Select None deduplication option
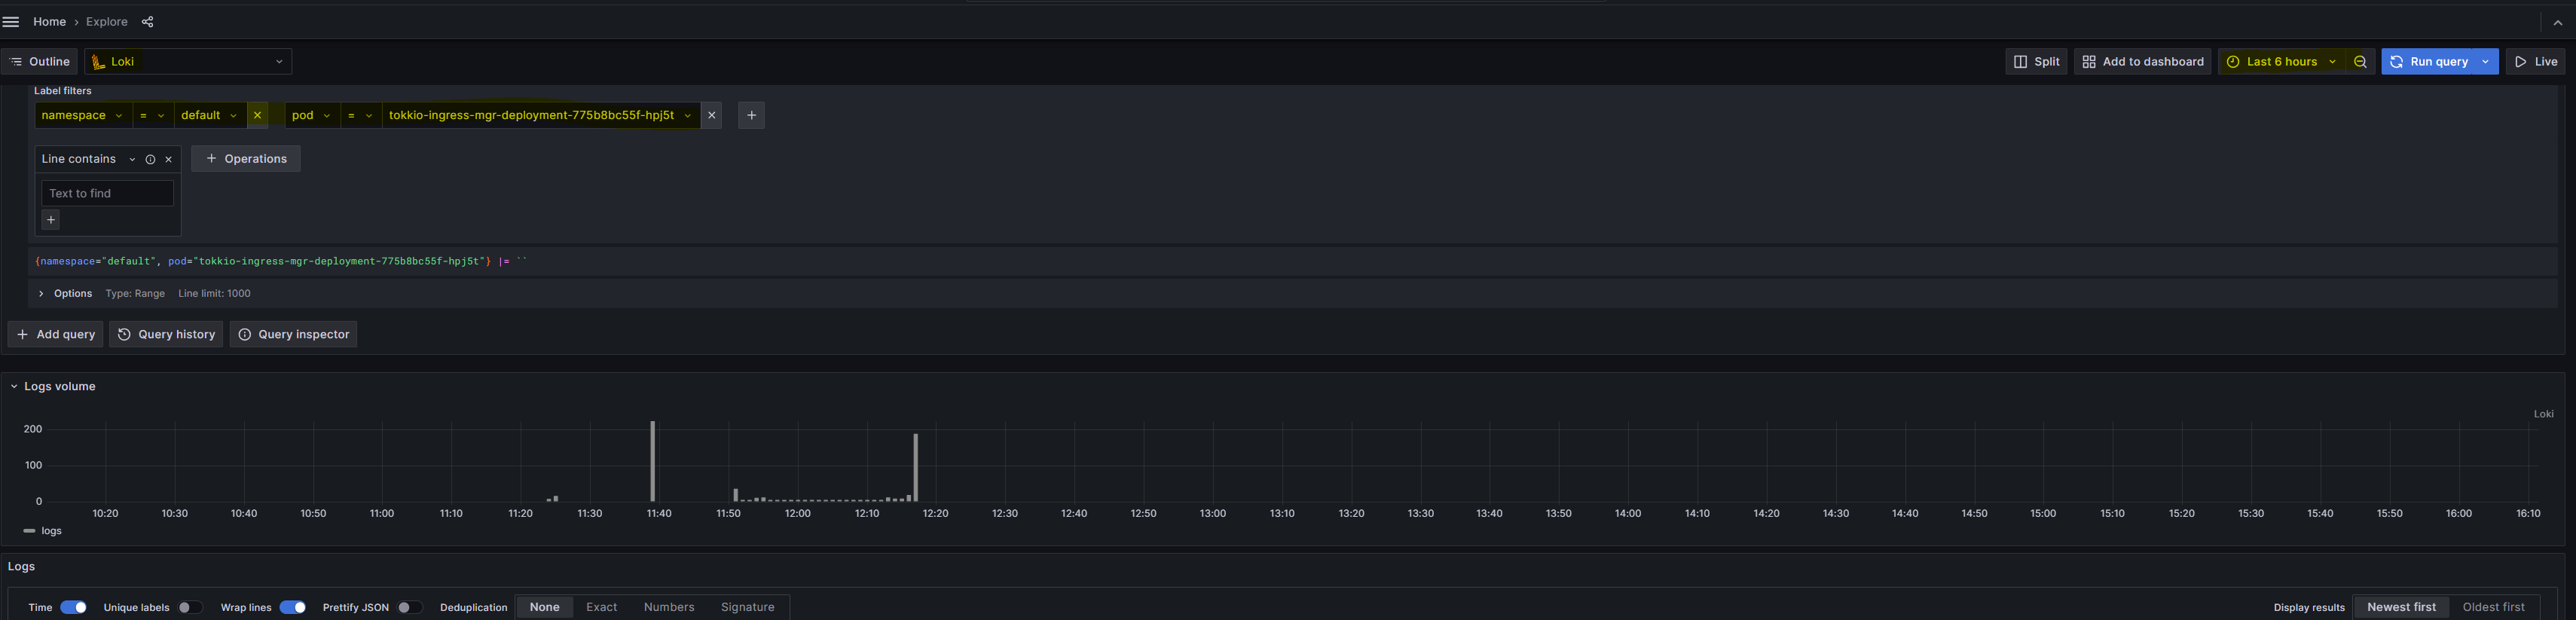2576x620 pixels. click(x=545, y=608)
